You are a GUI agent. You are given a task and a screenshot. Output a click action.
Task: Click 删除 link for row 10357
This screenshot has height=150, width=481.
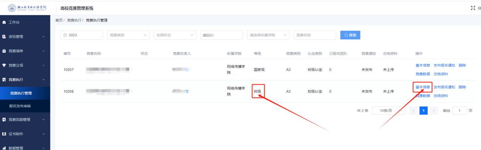462,65
